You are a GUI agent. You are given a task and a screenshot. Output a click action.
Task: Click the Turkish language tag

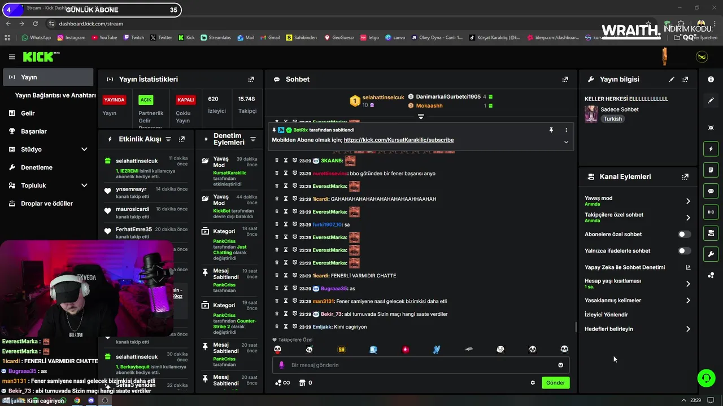click(612, 119)
